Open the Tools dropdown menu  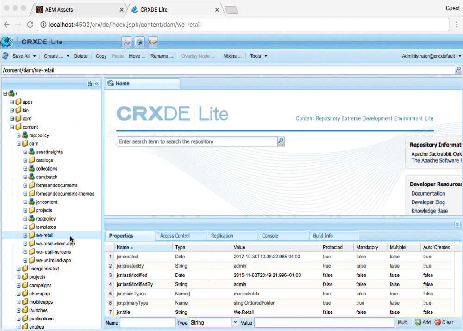tap(258, 56)
